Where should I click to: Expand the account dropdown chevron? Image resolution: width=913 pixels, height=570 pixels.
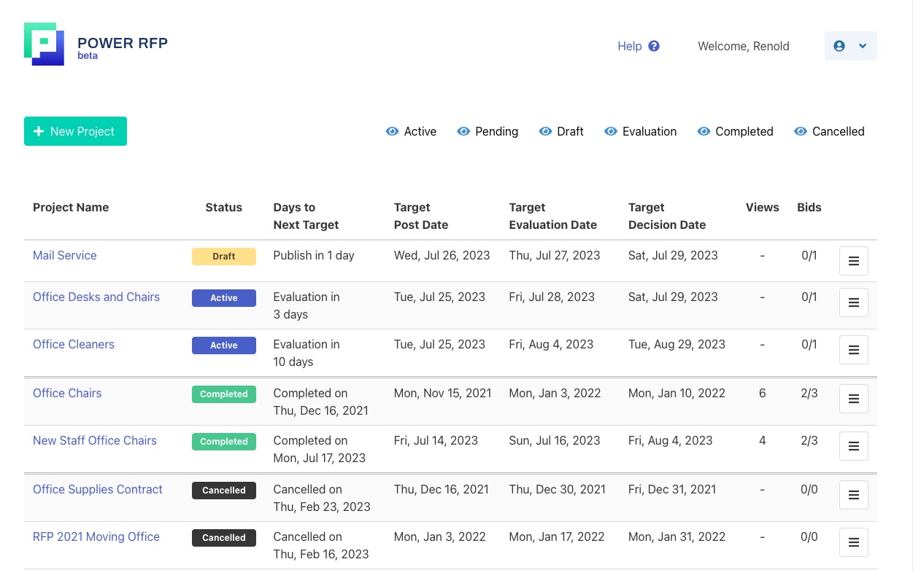tap(863, 45)
